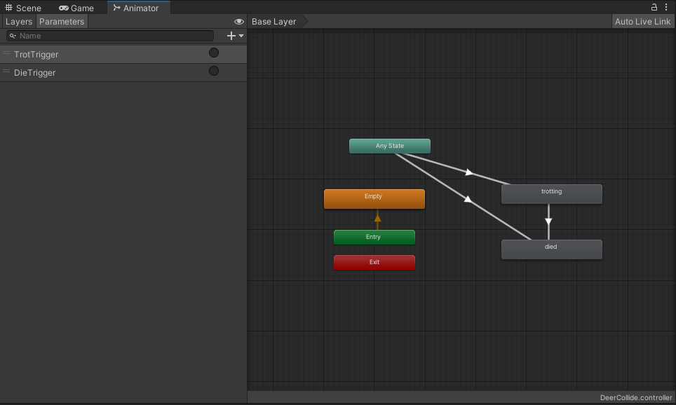Click the parameter Name search field

pos(110,36)
